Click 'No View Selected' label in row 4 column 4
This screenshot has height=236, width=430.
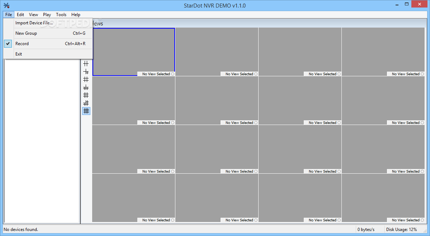tap(406, 220)
